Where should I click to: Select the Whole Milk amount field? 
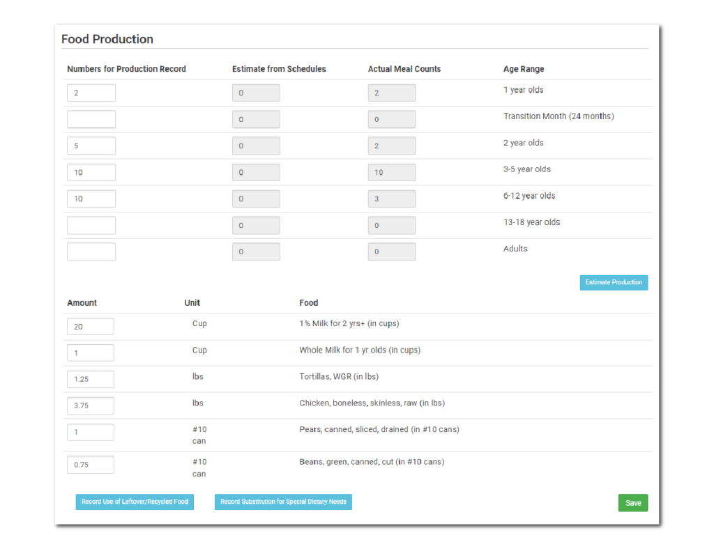tap(90, 353)
